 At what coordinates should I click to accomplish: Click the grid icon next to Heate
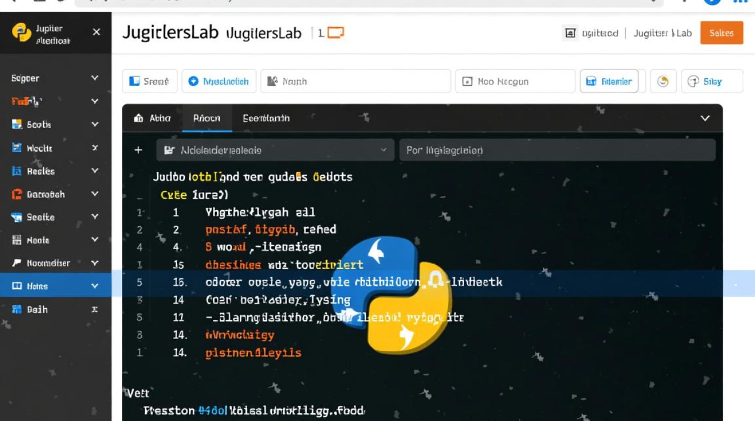point(17,240)
